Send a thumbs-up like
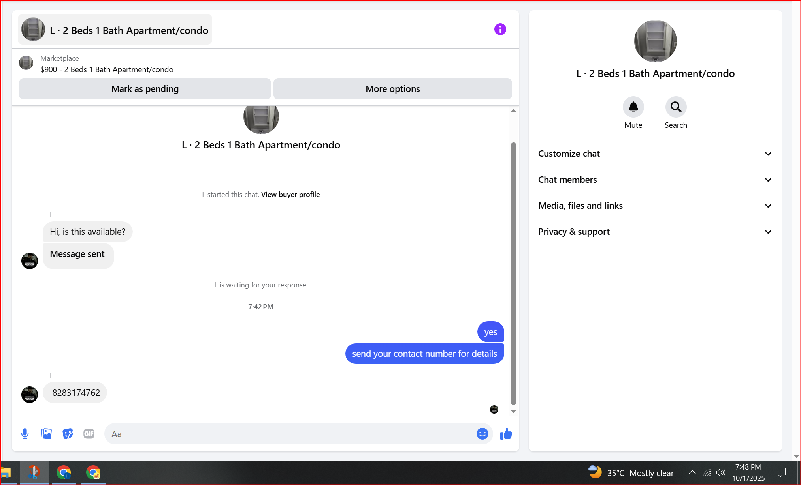This screenshot has height=485, width=801. [506, 434]
